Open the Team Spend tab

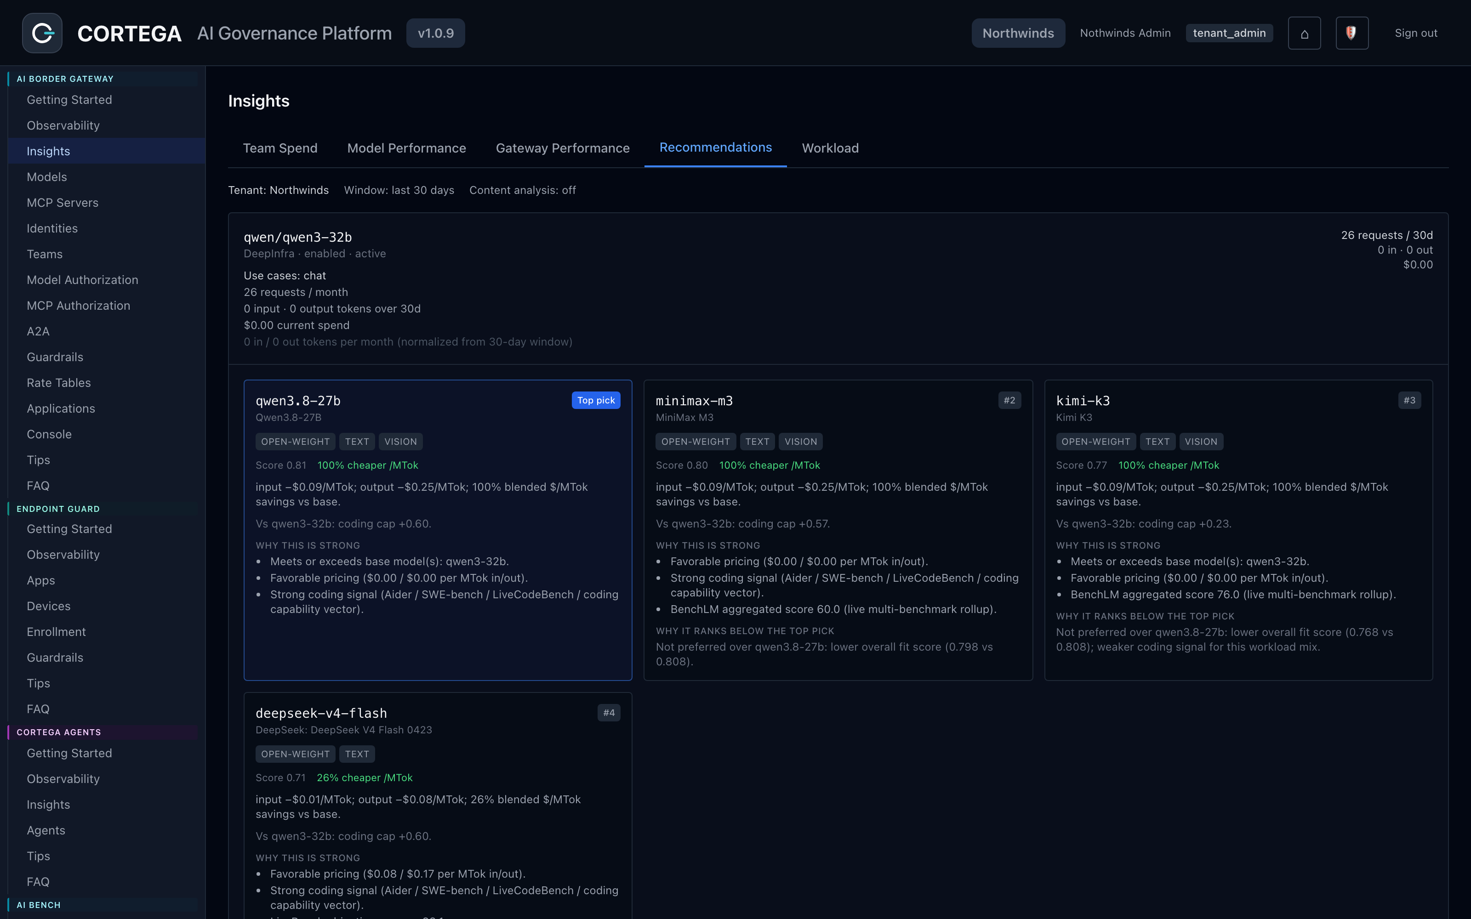(x=280, y=148)
